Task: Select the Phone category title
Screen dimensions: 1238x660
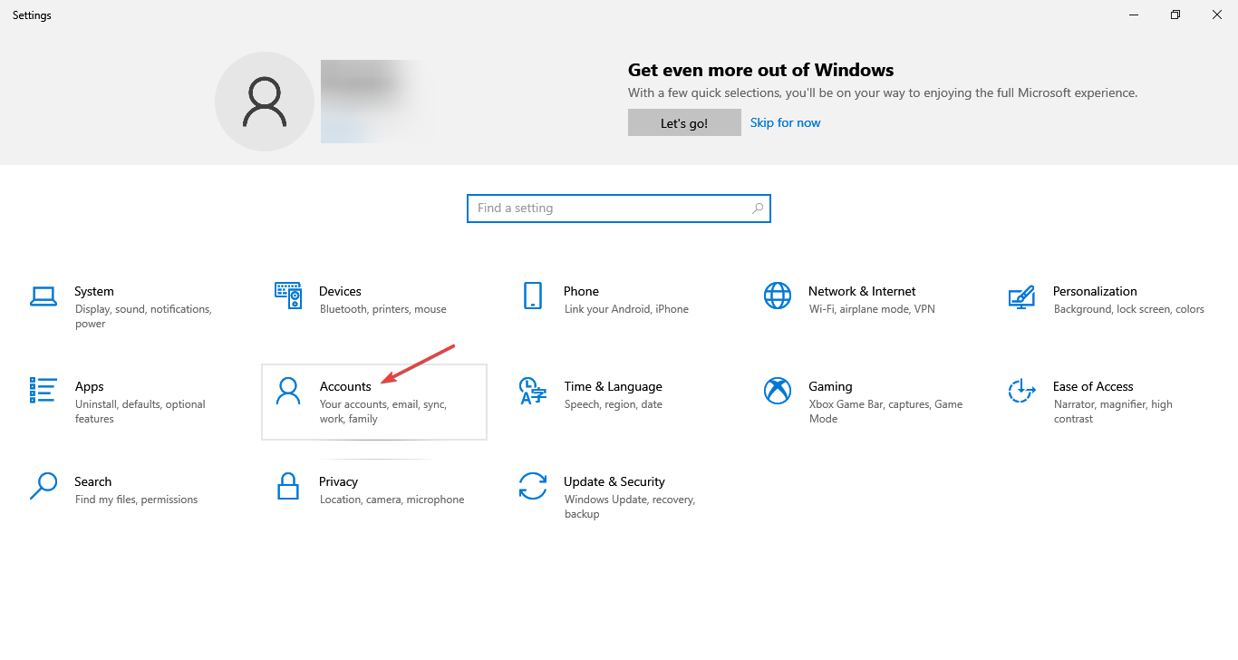Action: (x=581, y=291)
